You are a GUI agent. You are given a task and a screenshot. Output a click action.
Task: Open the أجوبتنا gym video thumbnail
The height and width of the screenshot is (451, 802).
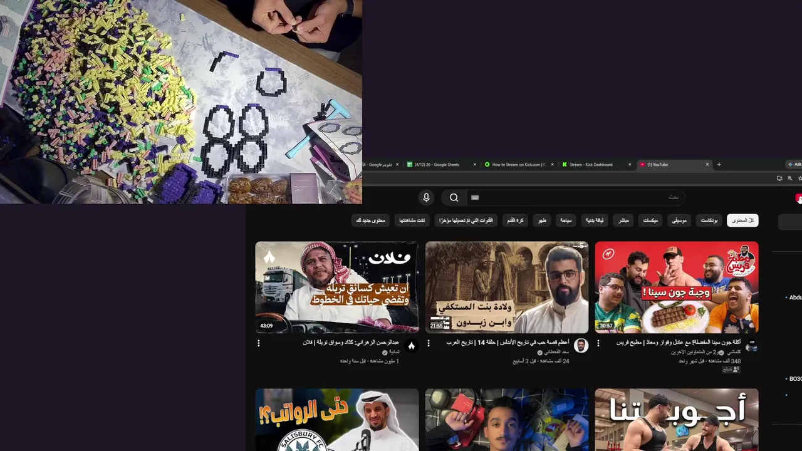click(x=677, y=420)
